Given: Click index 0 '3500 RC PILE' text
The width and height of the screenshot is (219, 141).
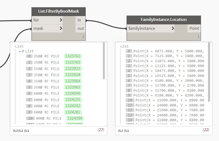Looking at the screenshot, I should point(46,56).
